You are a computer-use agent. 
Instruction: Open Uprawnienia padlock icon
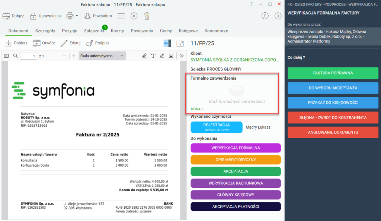33,16
